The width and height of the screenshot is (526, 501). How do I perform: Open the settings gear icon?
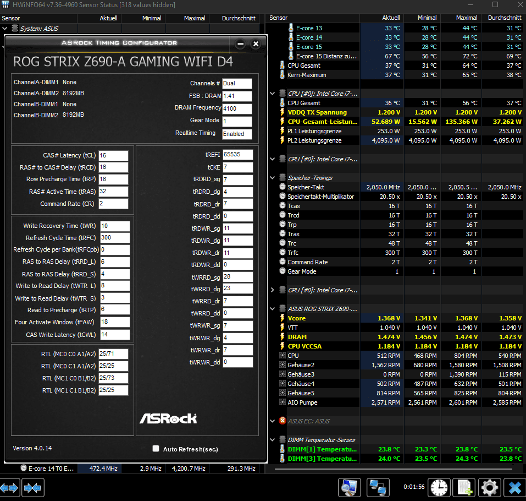coord(489,487)
